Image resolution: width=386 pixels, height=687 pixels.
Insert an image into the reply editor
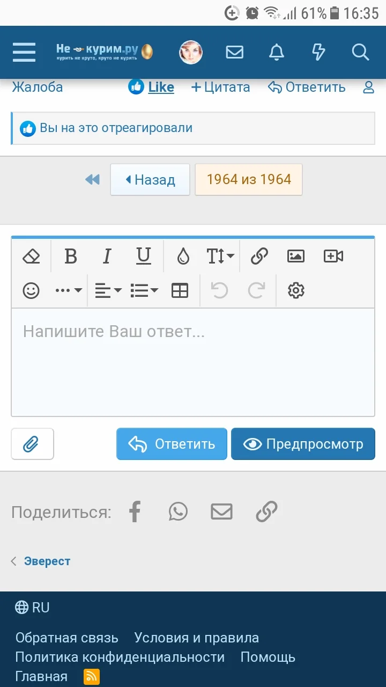pyautogui.click(x=295, y=256)
